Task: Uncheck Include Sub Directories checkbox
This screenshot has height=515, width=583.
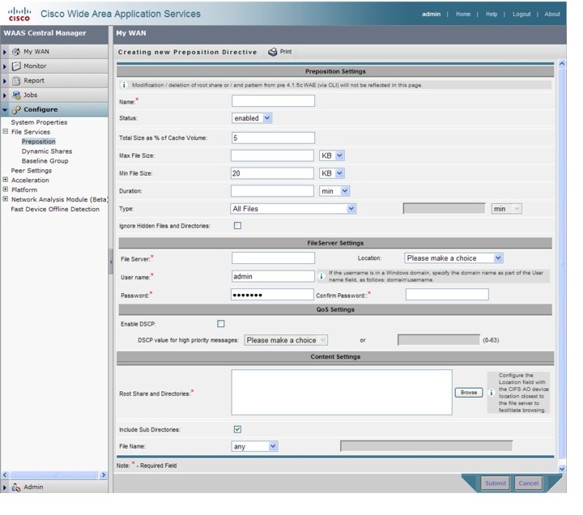Action: [x=237, y=429]
